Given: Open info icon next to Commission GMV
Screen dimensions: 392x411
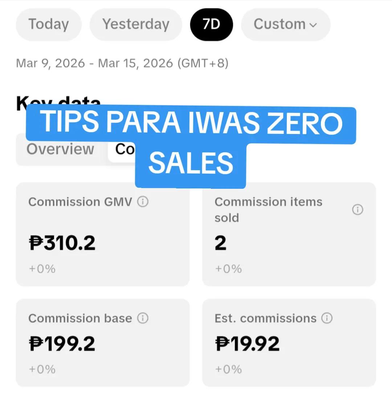Looking at the screenshot, I should (143, 202).
